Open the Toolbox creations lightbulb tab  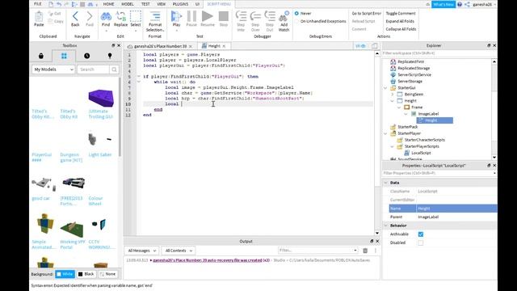click(x=110, y=56)
